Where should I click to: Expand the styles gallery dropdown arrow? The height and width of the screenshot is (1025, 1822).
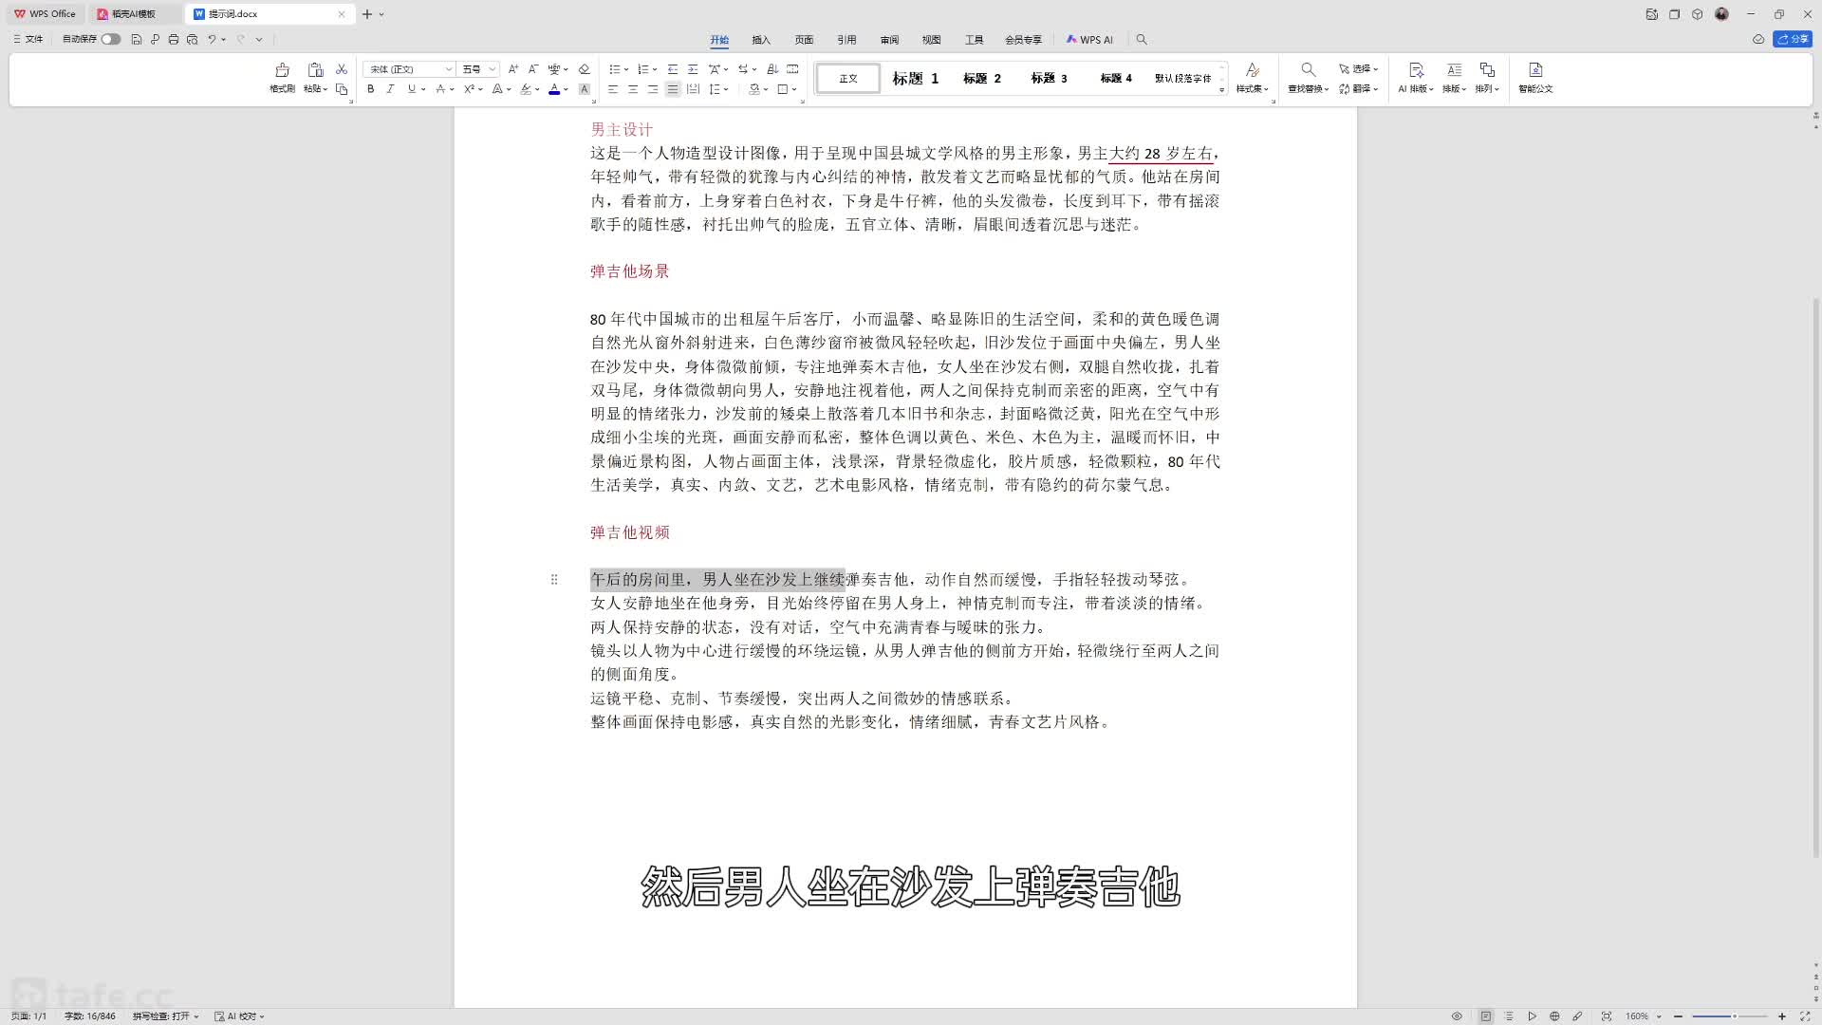click(x=1222, y=89)
